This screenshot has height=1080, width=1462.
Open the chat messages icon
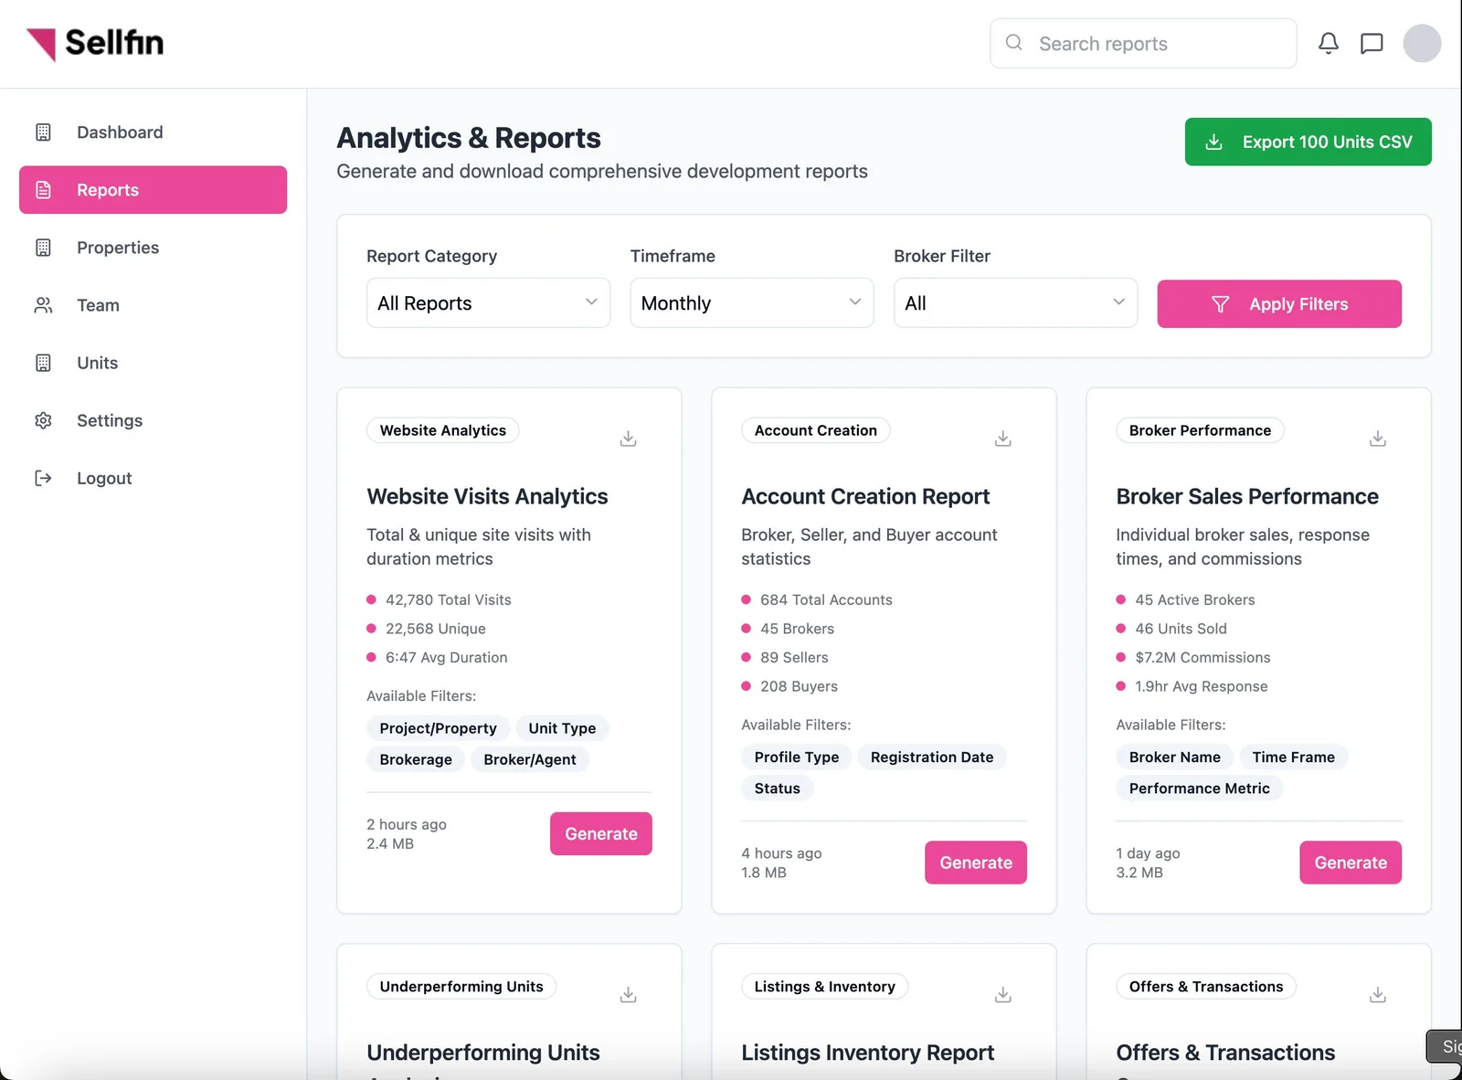[1372, 43]
